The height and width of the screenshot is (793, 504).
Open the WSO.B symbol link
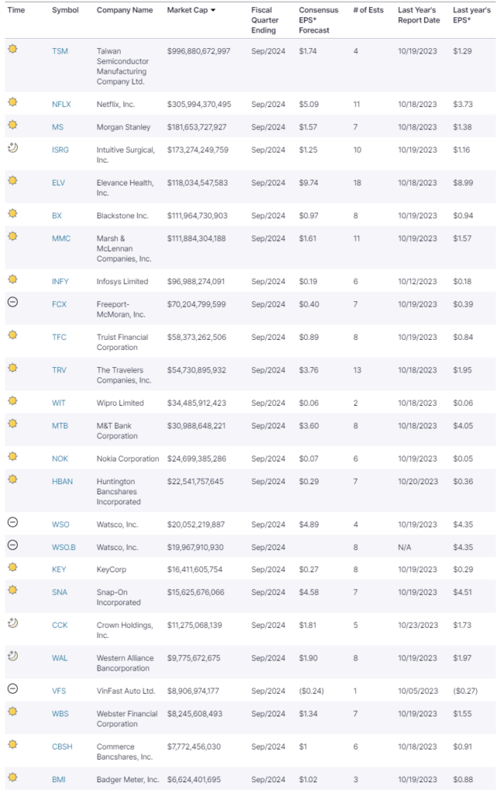pos(63,547)
